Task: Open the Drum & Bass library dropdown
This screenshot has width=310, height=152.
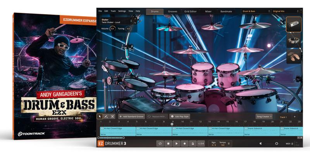Action: [x=256, y=11]
